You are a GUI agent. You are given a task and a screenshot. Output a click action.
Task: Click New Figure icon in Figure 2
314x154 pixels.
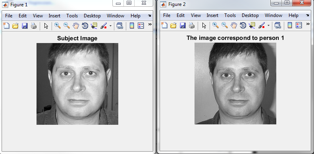(164, 25)
